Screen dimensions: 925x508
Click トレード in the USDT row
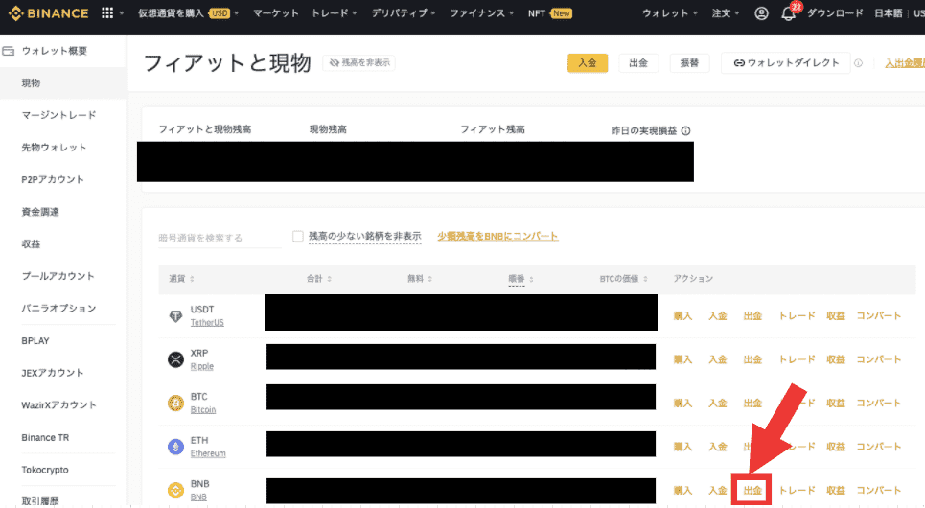797,315
